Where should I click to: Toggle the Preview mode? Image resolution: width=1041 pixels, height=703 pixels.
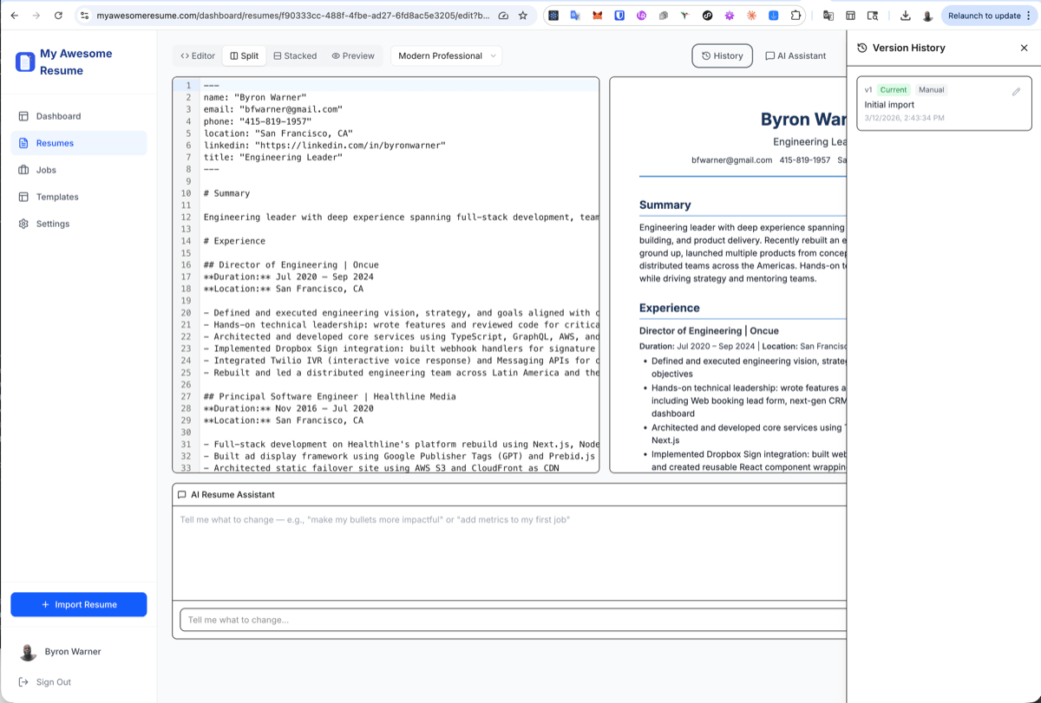[353, 55]
